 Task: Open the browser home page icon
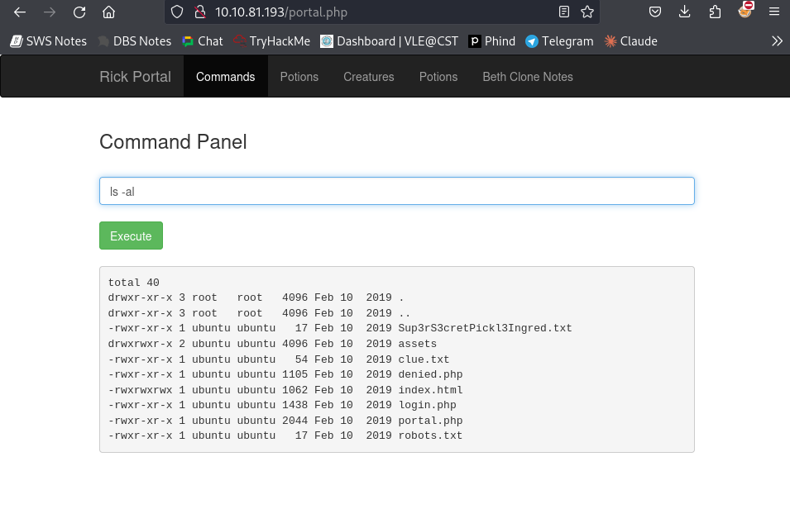click(109, 12)
